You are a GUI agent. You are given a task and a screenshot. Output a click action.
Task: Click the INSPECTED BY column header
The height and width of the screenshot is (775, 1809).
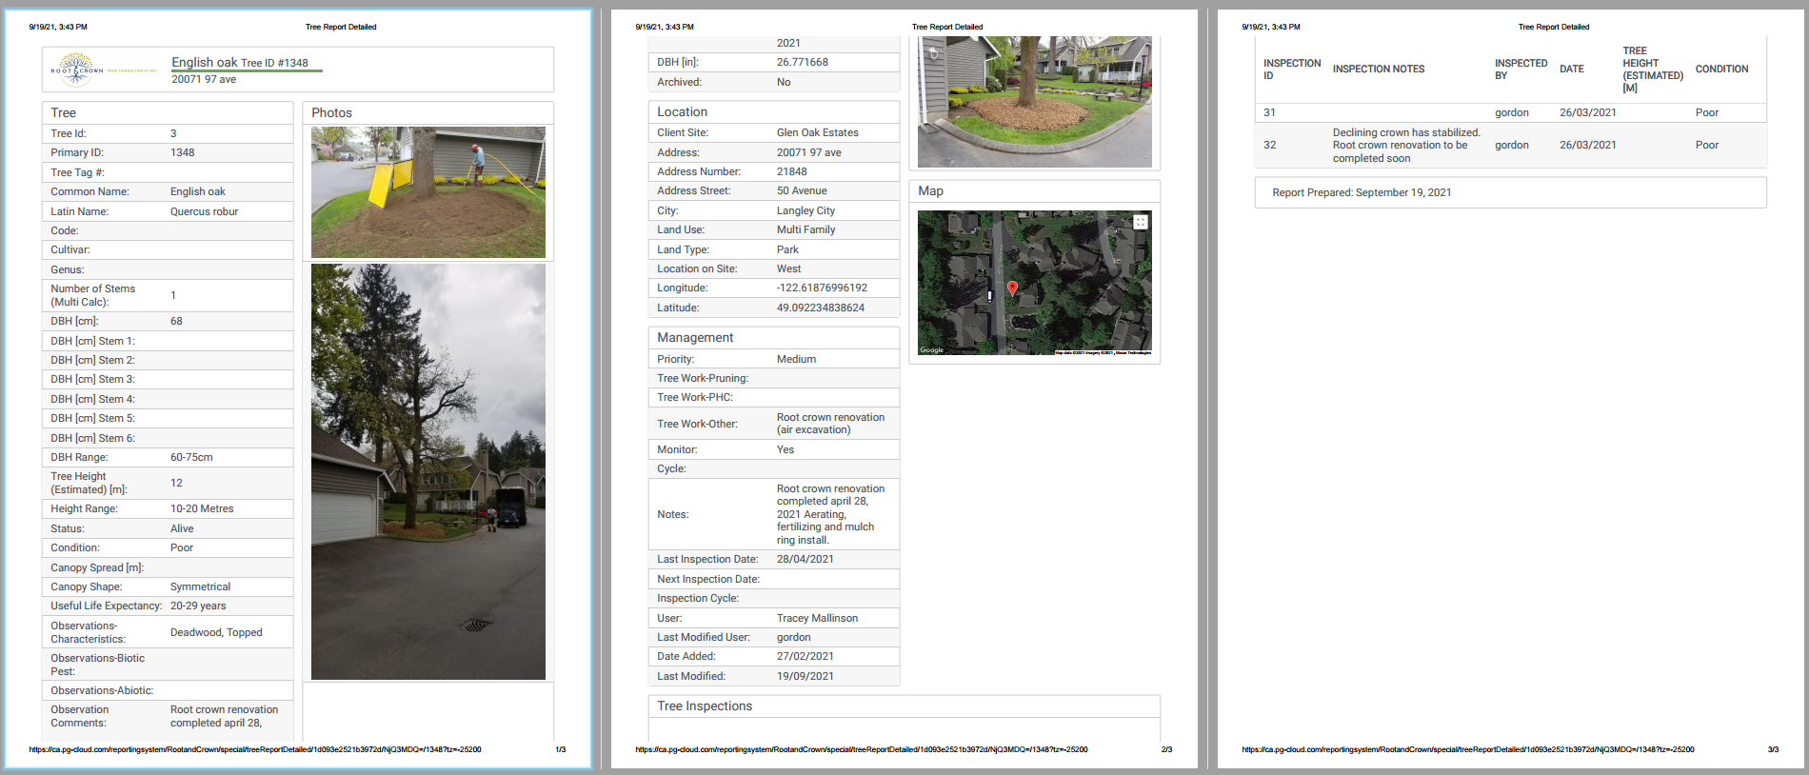coord(1521,69)
